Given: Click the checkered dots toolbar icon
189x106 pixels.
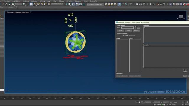Looking at the screenshot, I should click(161, 4).
